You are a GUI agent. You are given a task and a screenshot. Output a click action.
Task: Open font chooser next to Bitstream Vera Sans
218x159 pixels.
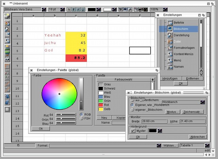pos(44,10)
